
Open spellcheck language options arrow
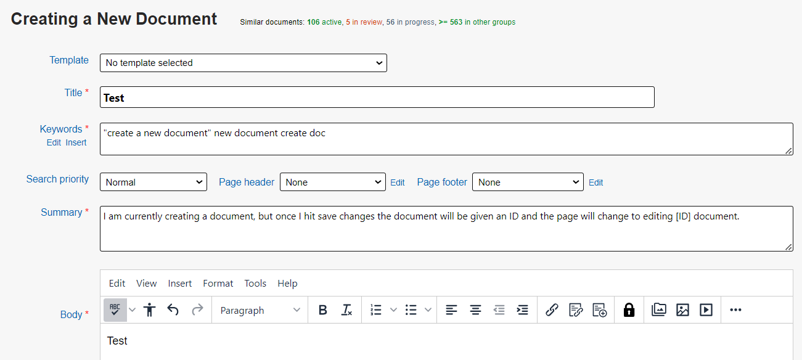(132, 310)
